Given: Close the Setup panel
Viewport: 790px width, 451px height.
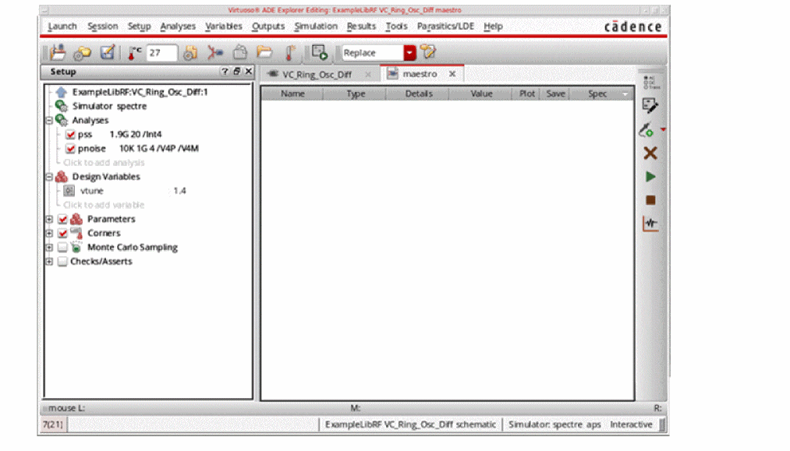Looking at the screenshot, I should click(x=249, y=72).
